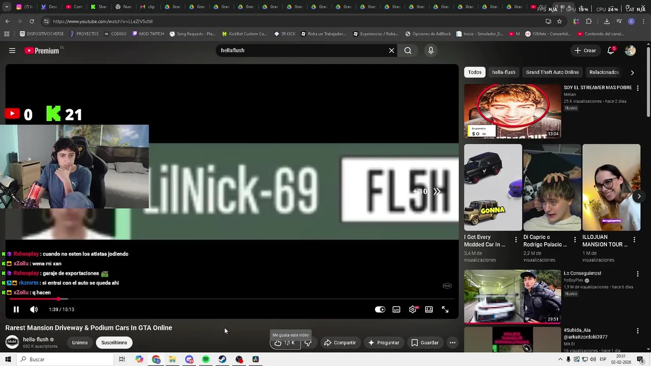Screen dimensions: 651x366
Task: Select the hella-flush filter chip
Action: click(x=504, y=72)
